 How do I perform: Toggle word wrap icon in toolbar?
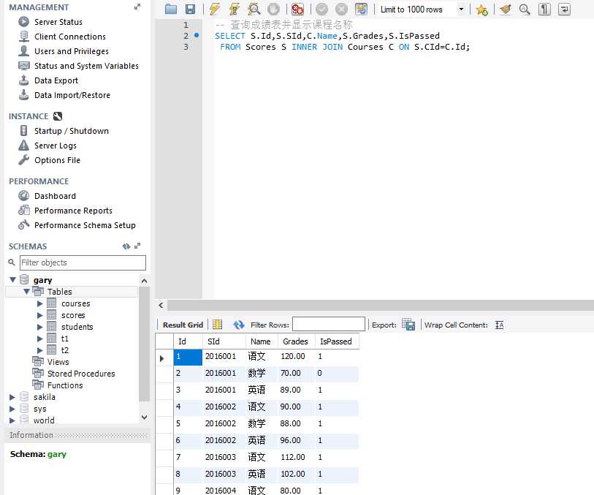(x=564, y=9)
